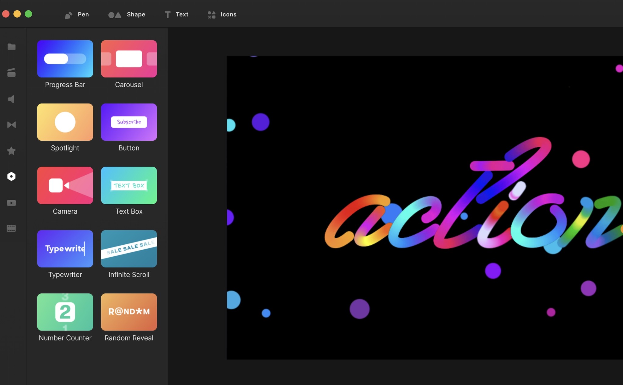Open the projects folder panel in the sidebar
The image size is (623, 385).
tap(11, 47)
